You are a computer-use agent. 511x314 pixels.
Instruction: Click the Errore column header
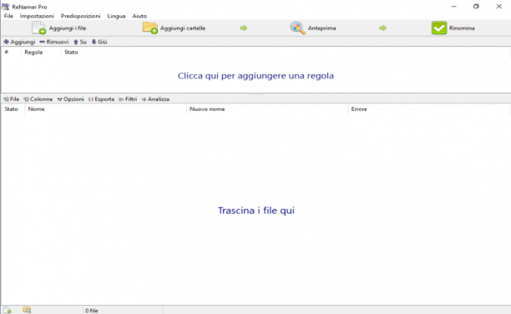click(x=428, y=109)
